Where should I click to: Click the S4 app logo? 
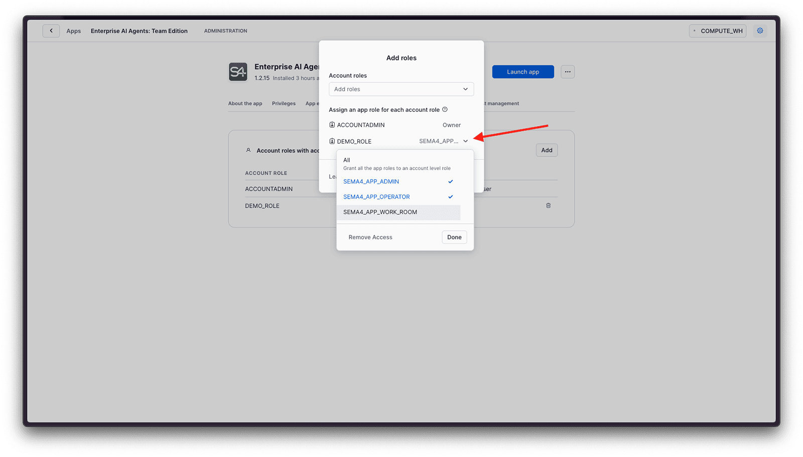click(x=238, y=72)
